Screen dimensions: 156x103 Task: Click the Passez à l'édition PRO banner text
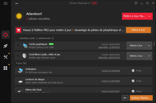point(74,30)
